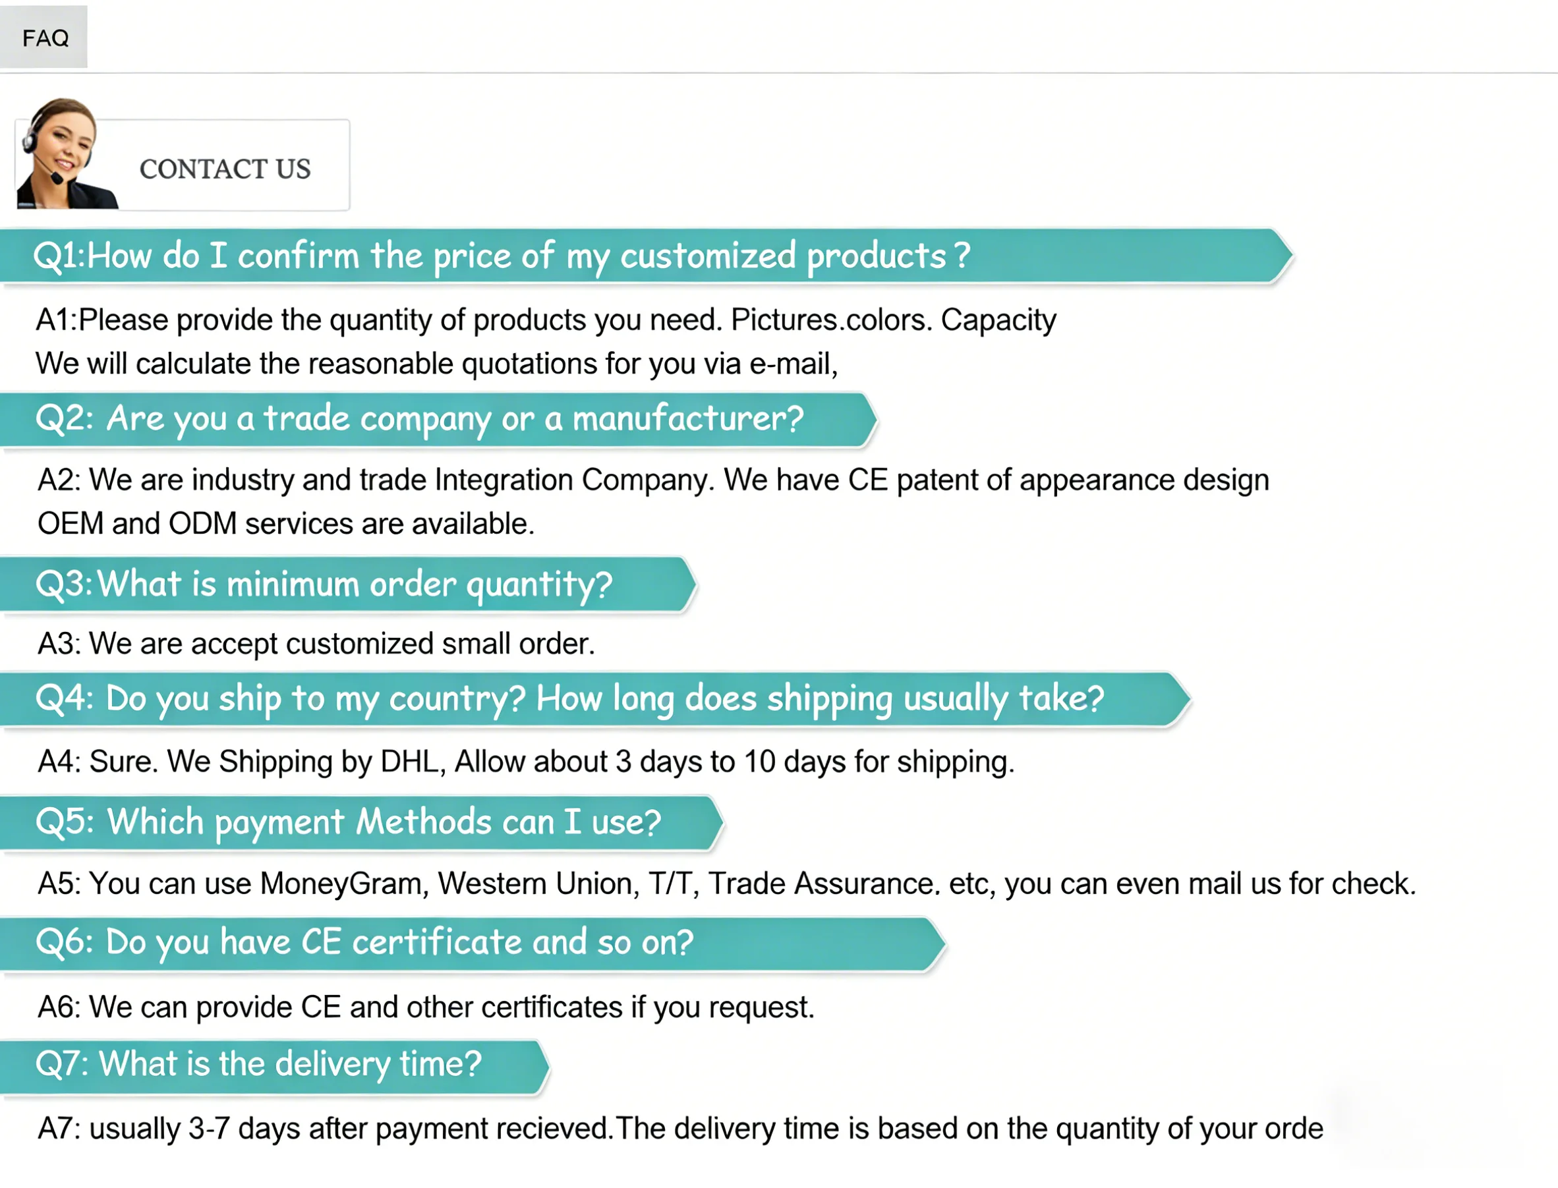
Task: Click the Q4 shipping to my country banner
Action: point(596,699)
